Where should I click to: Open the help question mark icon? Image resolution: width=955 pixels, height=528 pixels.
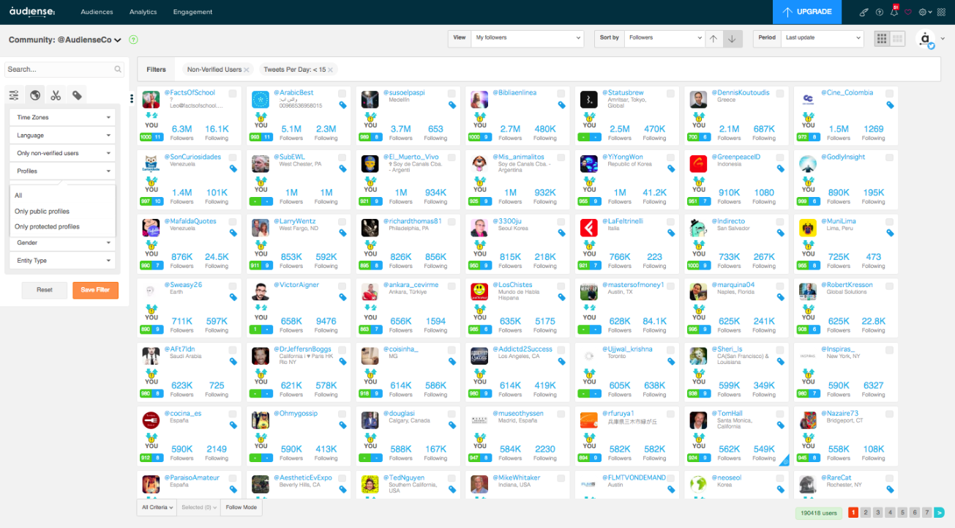(x=880, y=12)
